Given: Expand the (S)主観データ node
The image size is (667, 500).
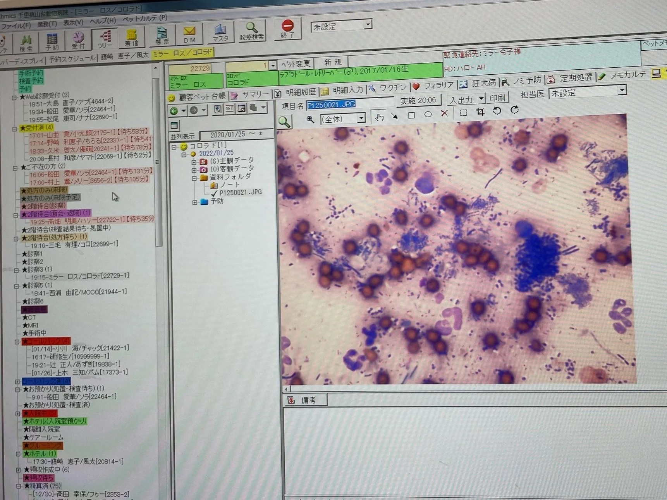Looking at the screenshot, I should pyautogui.click(x=194, y=162).
